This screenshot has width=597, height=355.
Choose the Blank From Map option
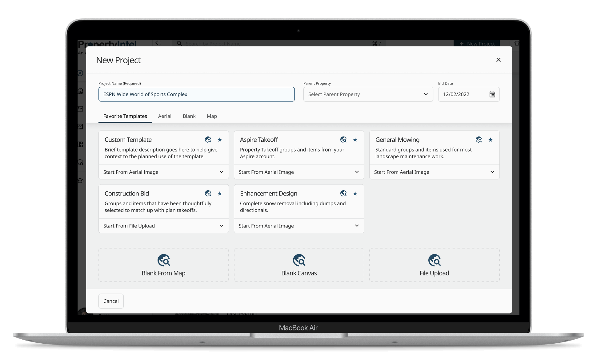click(x=163, y=265)
